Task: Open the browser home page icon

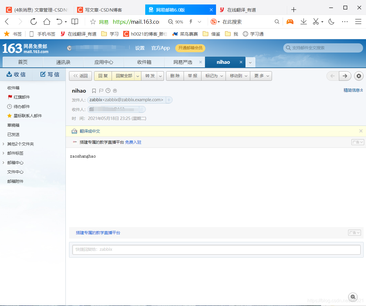Action: point(47,22)
